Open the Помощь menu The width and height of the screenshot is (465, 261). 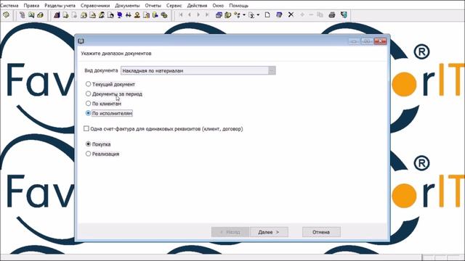click(239, 5)
